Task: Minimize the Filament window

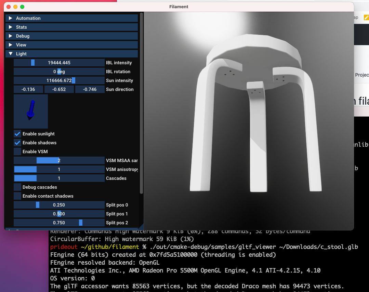Action: pos(15,7)
